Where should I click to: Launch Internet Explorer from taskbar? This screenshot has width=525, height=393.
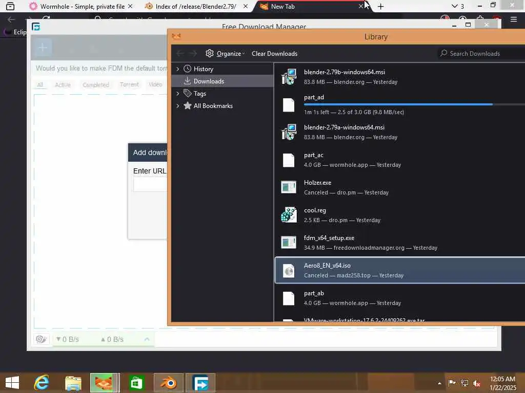[x=42, y=383]
